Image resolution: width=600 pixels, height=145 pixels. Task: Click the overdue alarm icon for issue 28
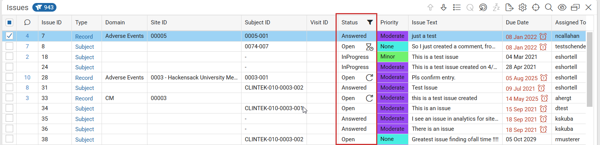[x=544, y=78]
